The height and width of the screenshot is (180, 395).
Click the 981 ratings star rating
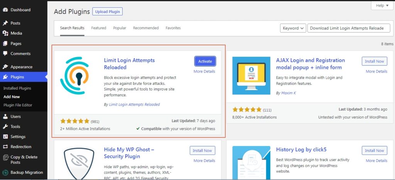75,121
